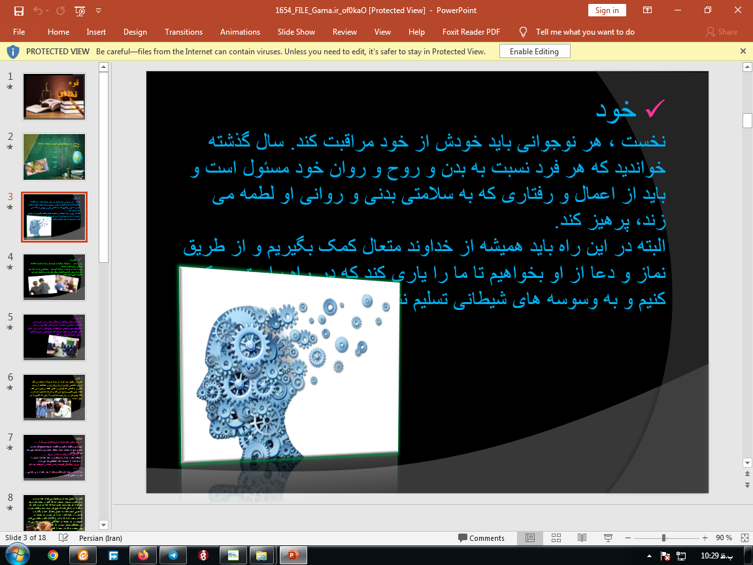Start Slide Show from current slide

tap(607, 538)
